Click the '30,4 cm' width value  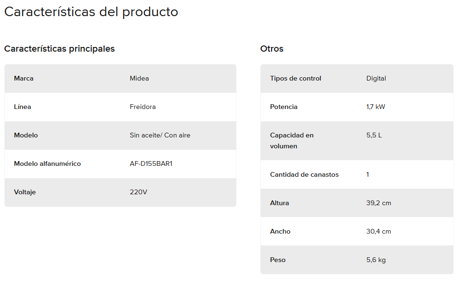379,231
